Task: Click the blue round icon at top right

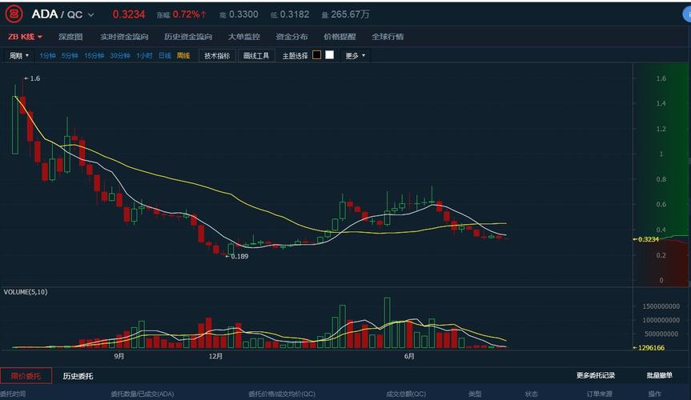Action: point(686,14)
